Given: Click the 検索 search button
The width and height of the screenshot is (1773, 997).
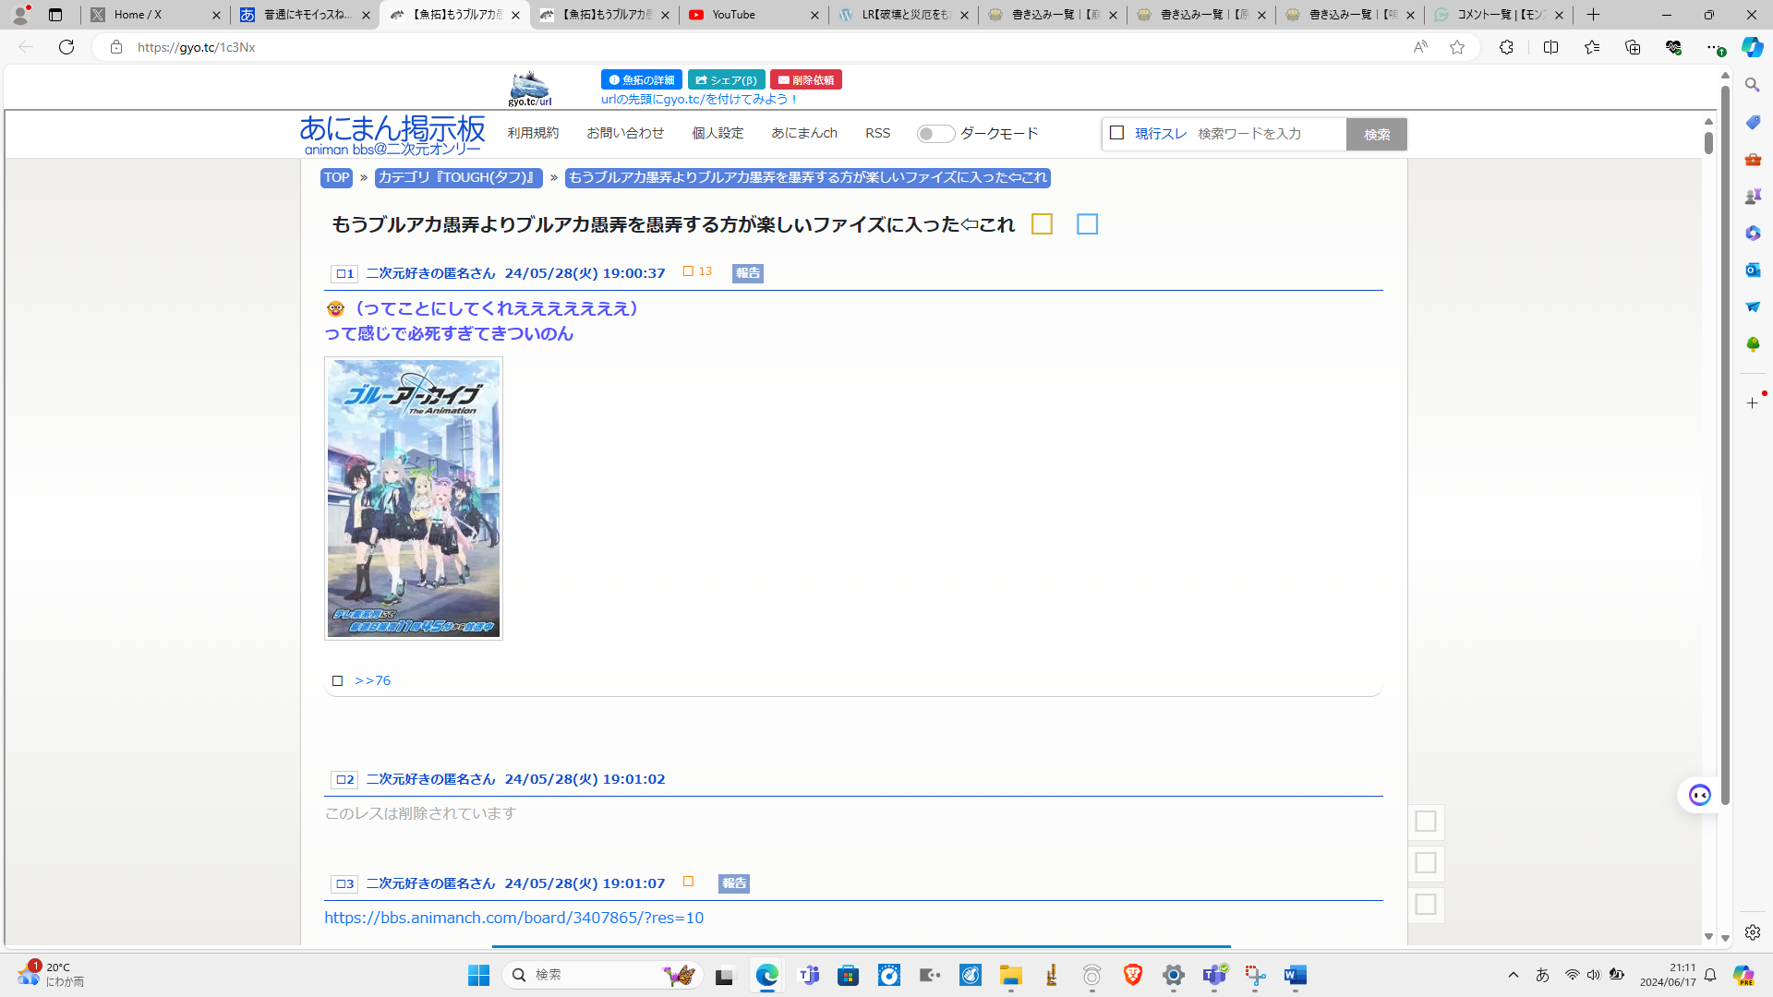Looking at the screenshot, I should click(1376, 134).
